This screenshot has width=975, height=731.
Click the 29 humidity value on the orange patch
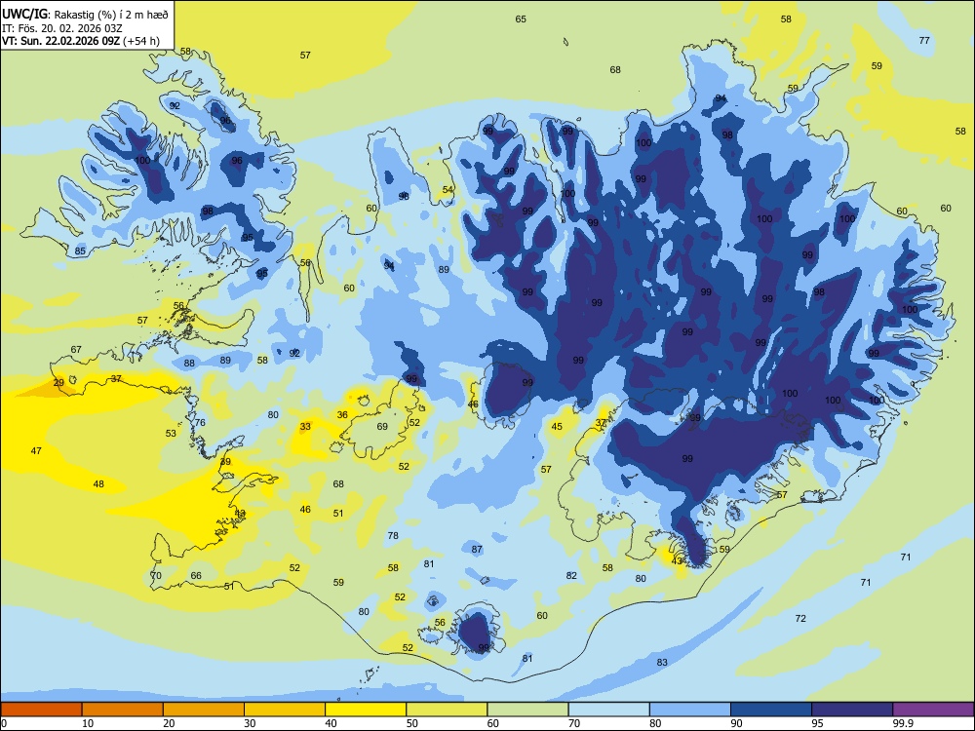pos(58,382)
